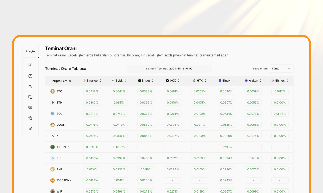Sort by Binance column header

pos(92,81)
